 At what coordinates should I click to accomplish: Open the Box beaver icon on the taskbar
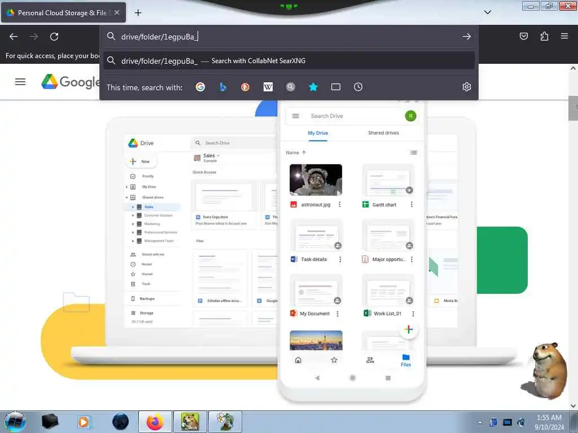[x=190, y=422]
